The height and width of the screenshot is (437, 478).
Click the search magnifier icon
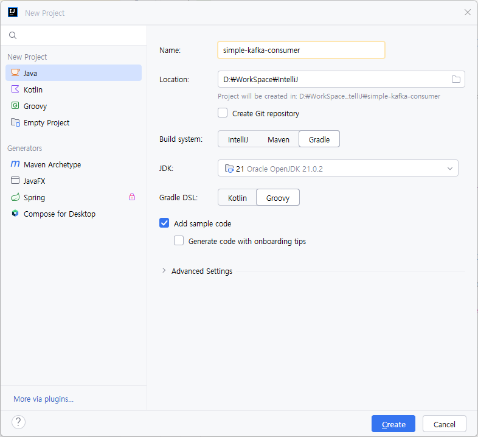[13, 35]
